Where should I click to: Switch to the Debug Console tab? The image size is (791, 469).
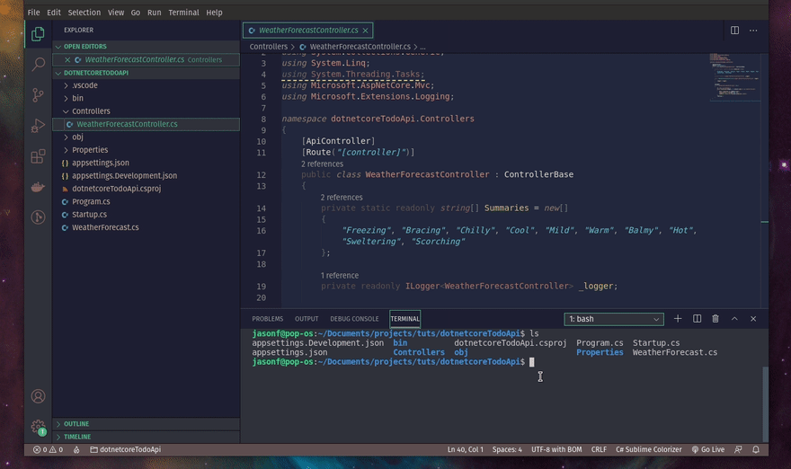354,319
